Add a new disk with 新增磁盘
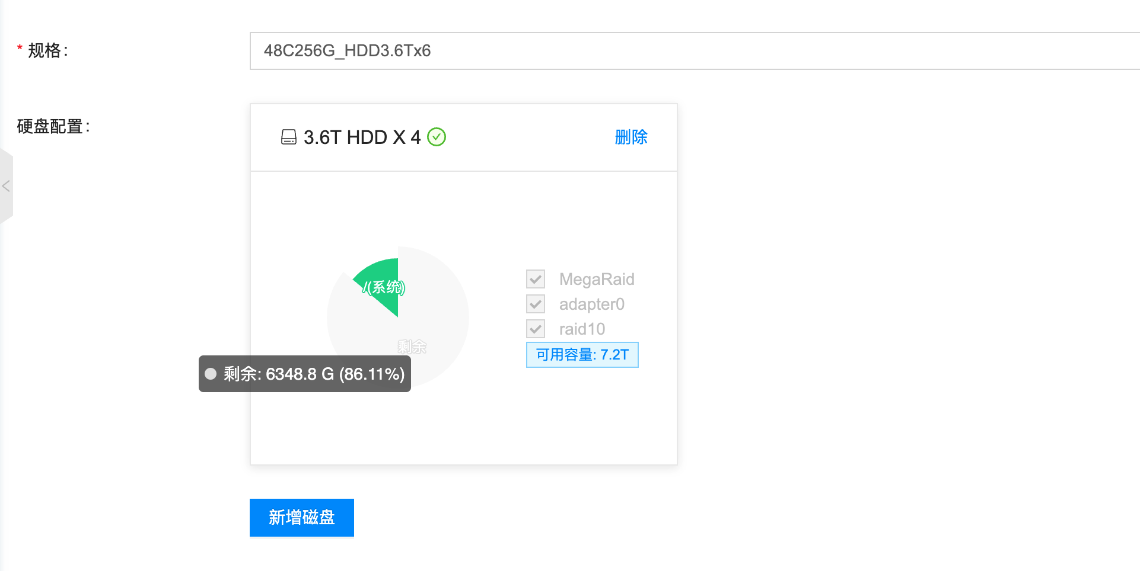 pos(302,518)
